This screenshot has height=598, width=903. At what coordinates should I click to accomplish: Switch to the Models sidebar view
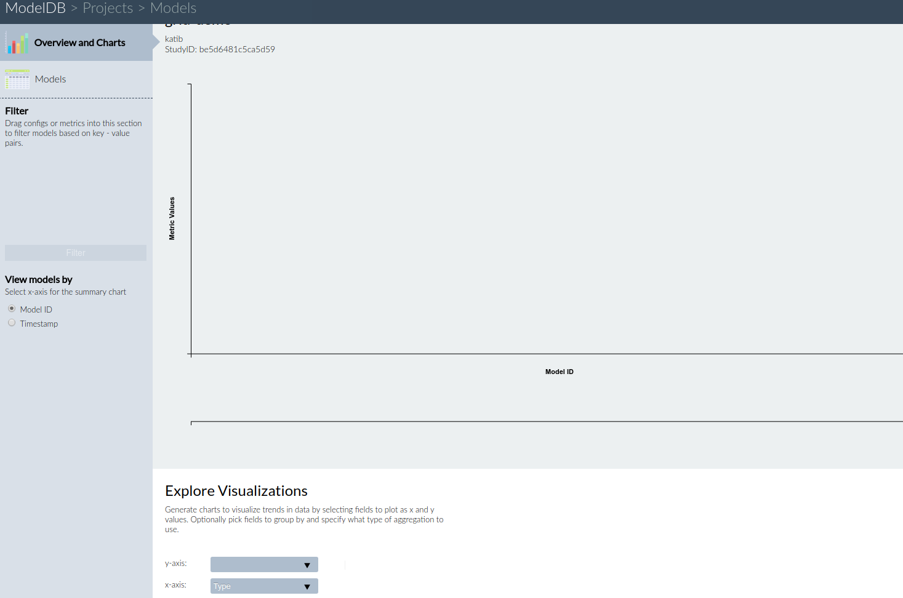click(50, 79)
